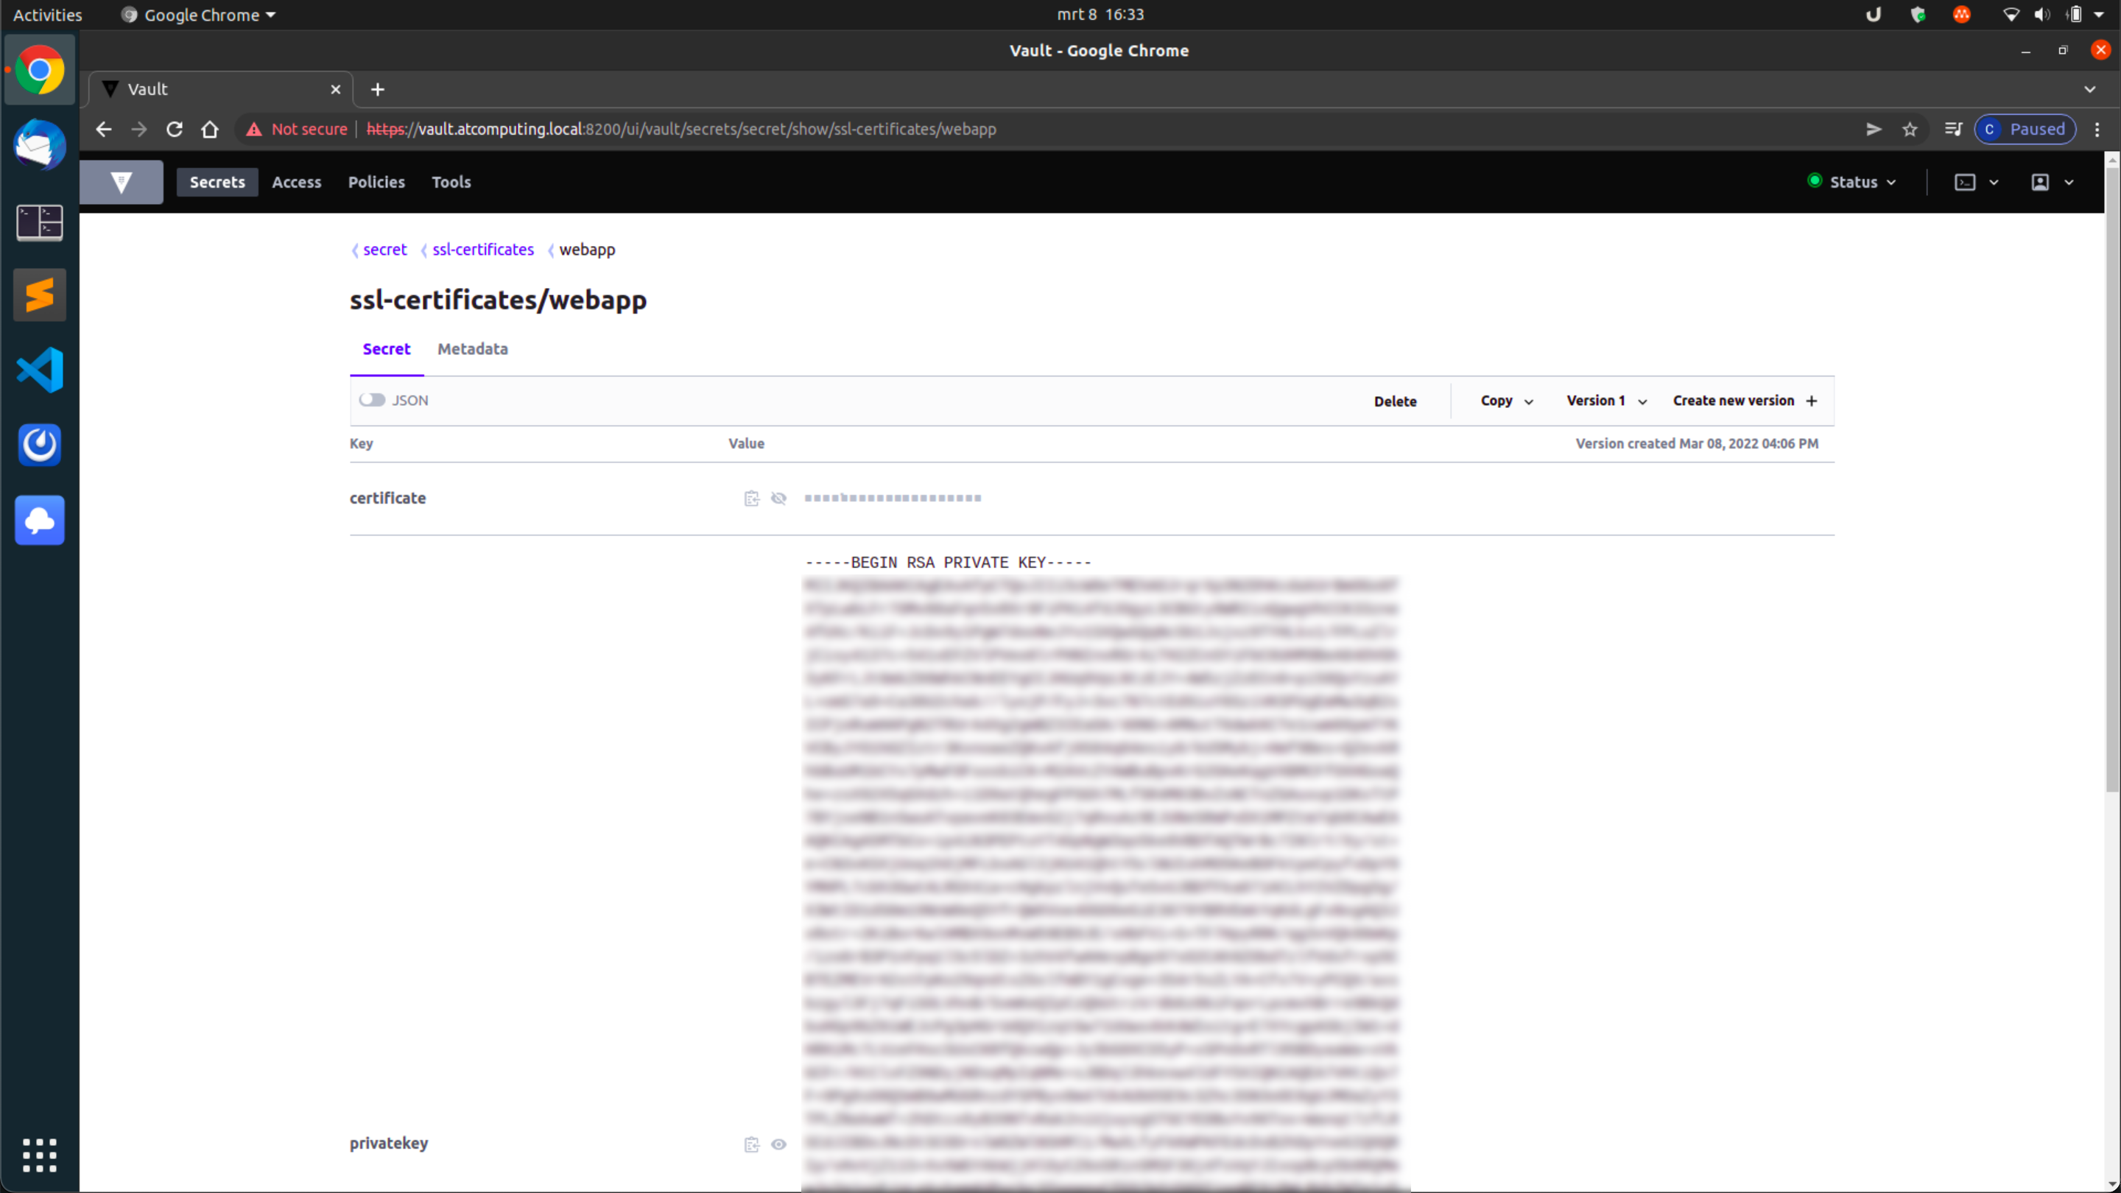Open the user profile menu icon

point(2039,182)
